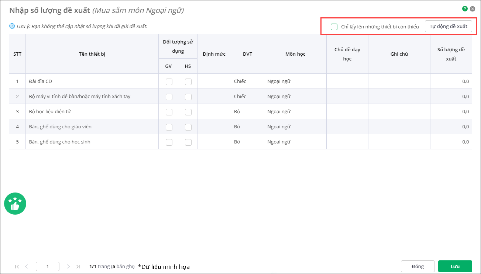Click the Ghi chú cell for Bộ học liệu điện tử

click(399, 112)
